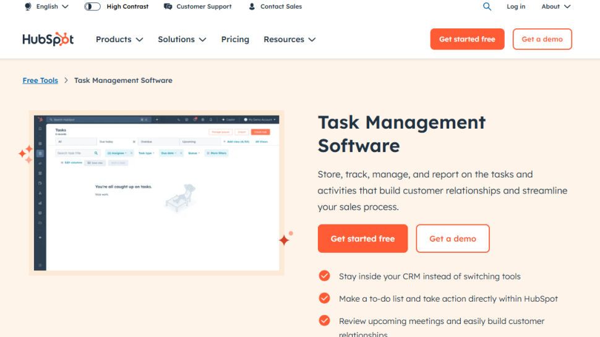This screenshot has width=600, height=337.
Task: Click Log in link
Action: click(516, 7)
